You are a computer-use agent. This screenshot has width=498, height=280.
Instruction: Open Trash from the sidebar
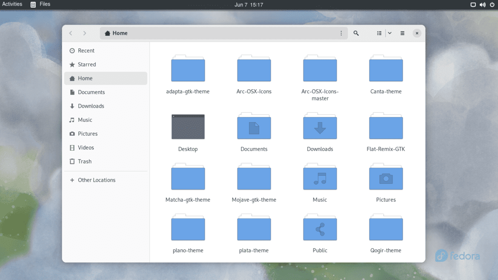(85, 161)
